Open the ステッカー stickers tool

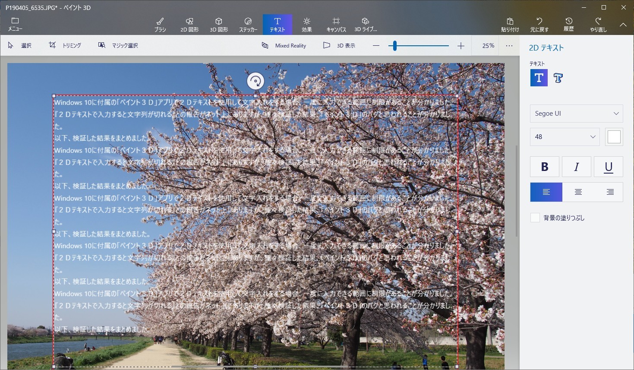point(248,25)
